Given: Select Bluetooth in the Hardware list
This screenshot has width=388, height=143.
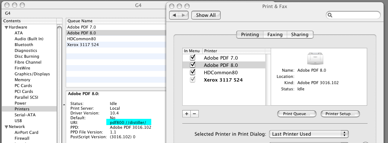Looking at the screenshot, I should [x=24, y=45].
